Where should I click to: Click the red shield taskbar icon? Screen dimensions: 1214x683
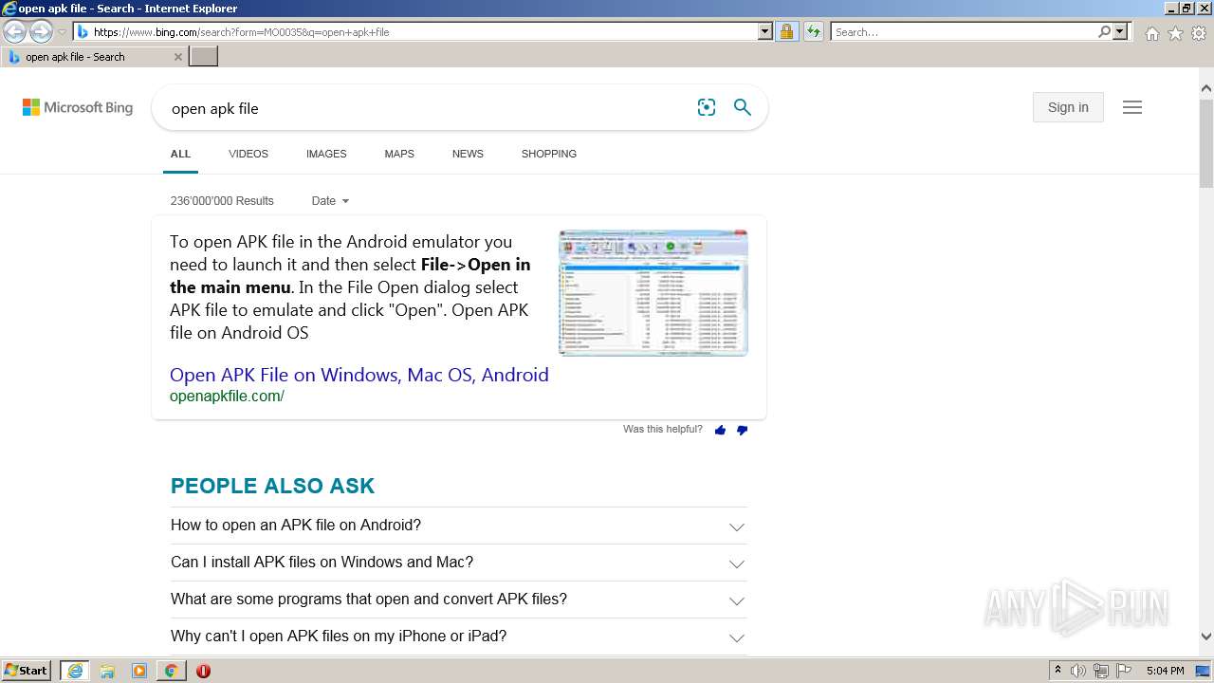click(x=203, y=671)
